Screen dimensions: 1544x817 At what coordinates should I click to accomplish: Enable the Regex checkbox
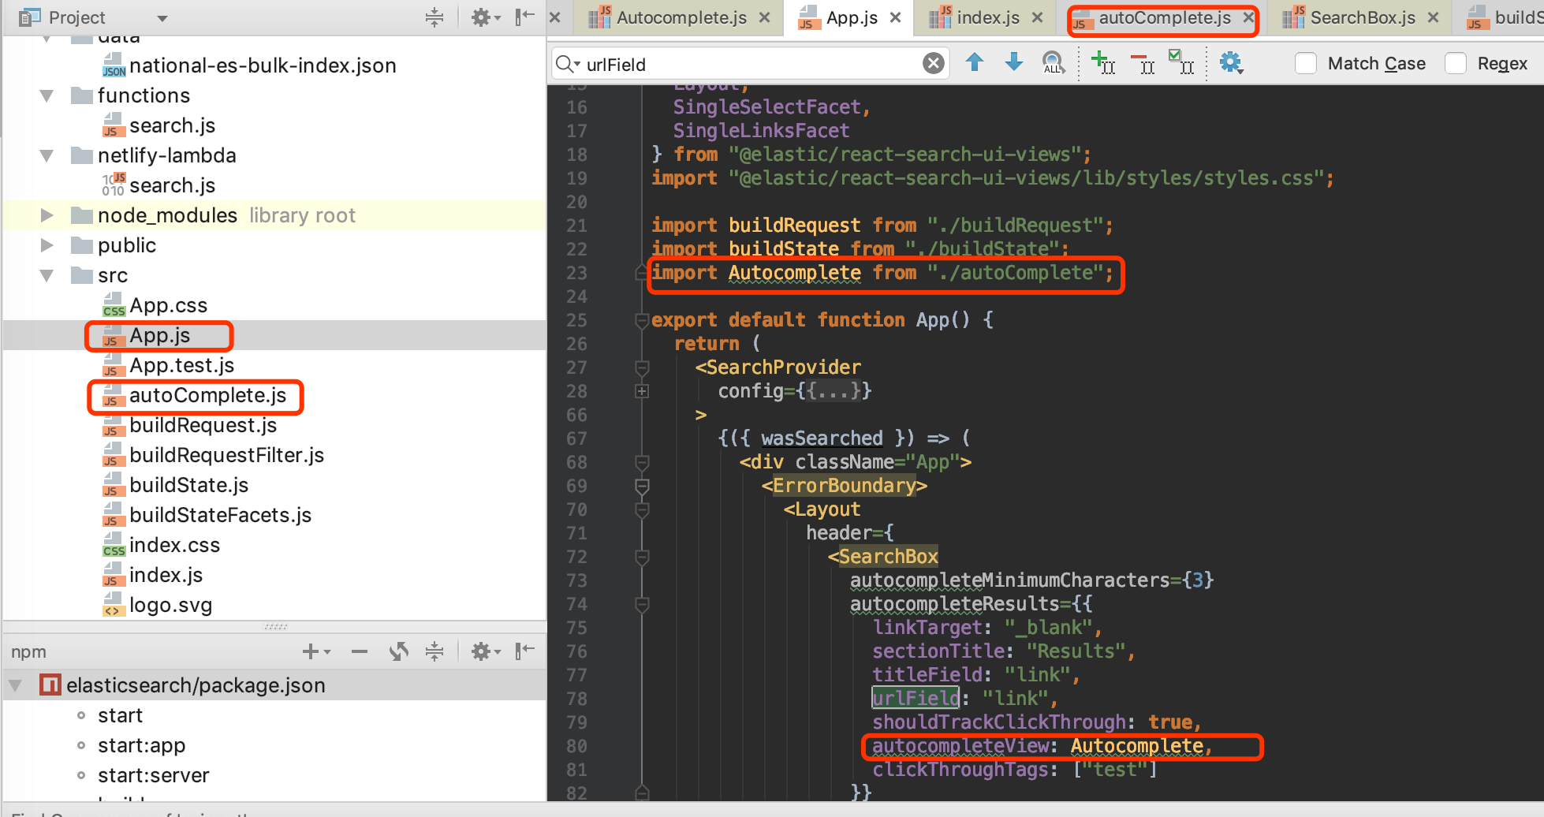coord(1455,63)
